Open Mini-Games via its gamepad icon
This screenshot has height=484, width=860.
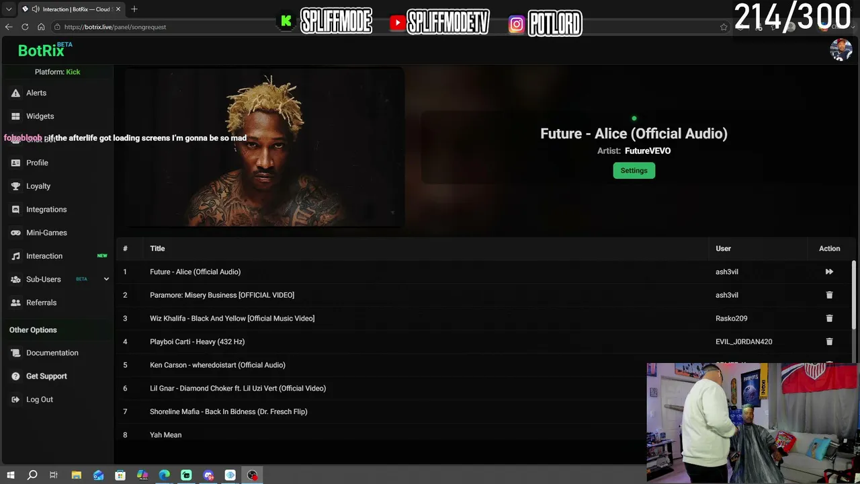[x=15, y=233]
